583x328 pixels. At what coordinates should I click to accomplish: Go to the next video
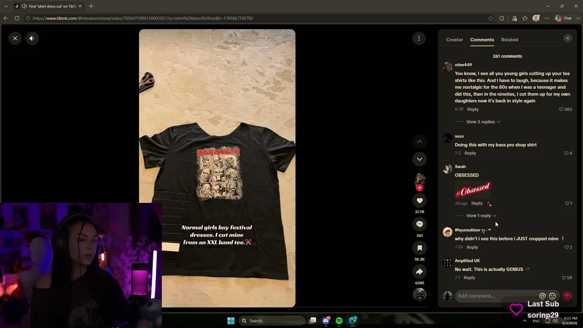click(x=419, y=159)
